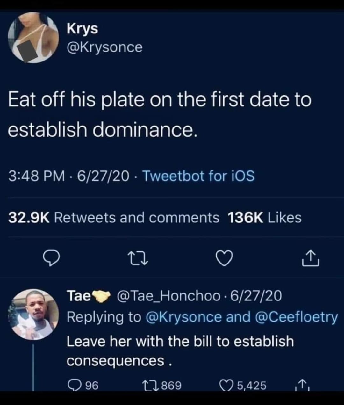
Task: Select the display name 'Krys'
Action: tap(82, 29)
